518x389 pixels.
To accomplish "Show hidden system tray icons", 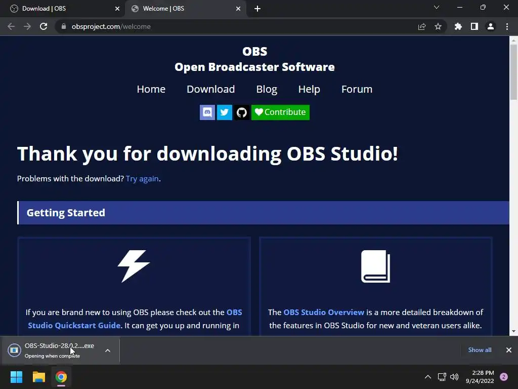I will pyautogui.click(x=428, y=377).
